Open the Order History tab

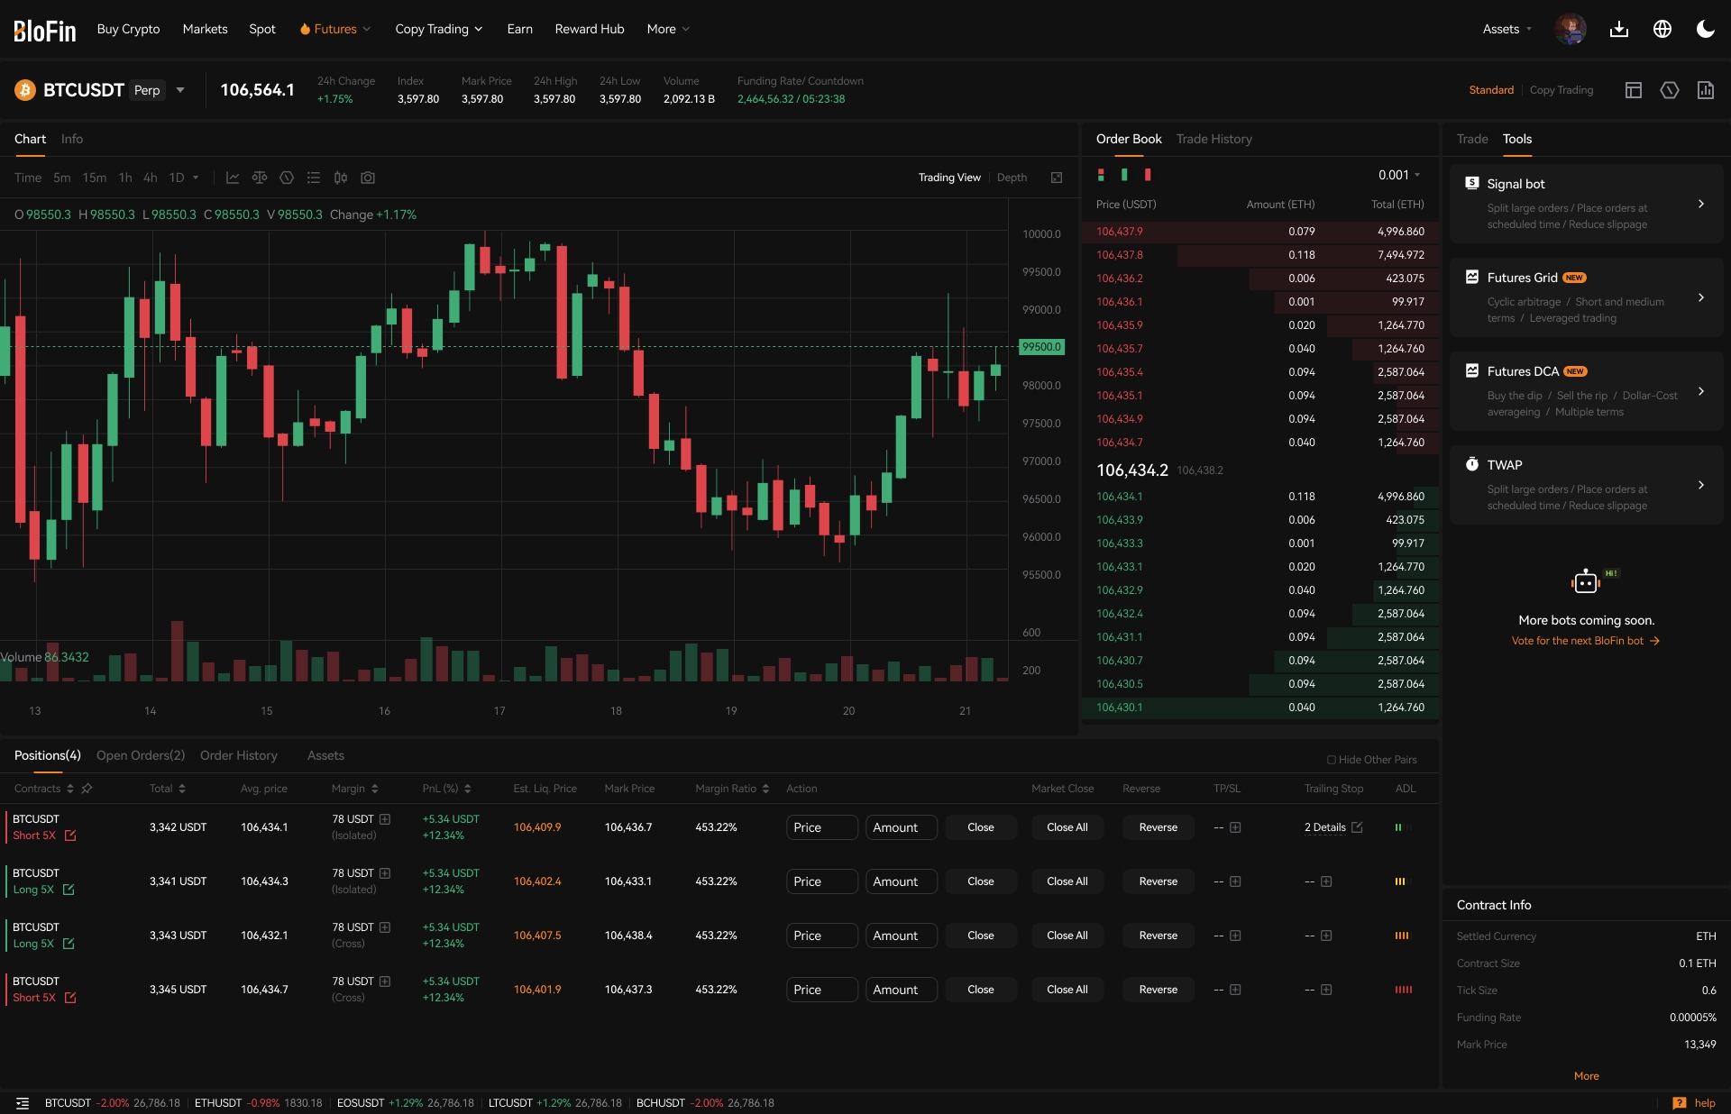(238, 755)
